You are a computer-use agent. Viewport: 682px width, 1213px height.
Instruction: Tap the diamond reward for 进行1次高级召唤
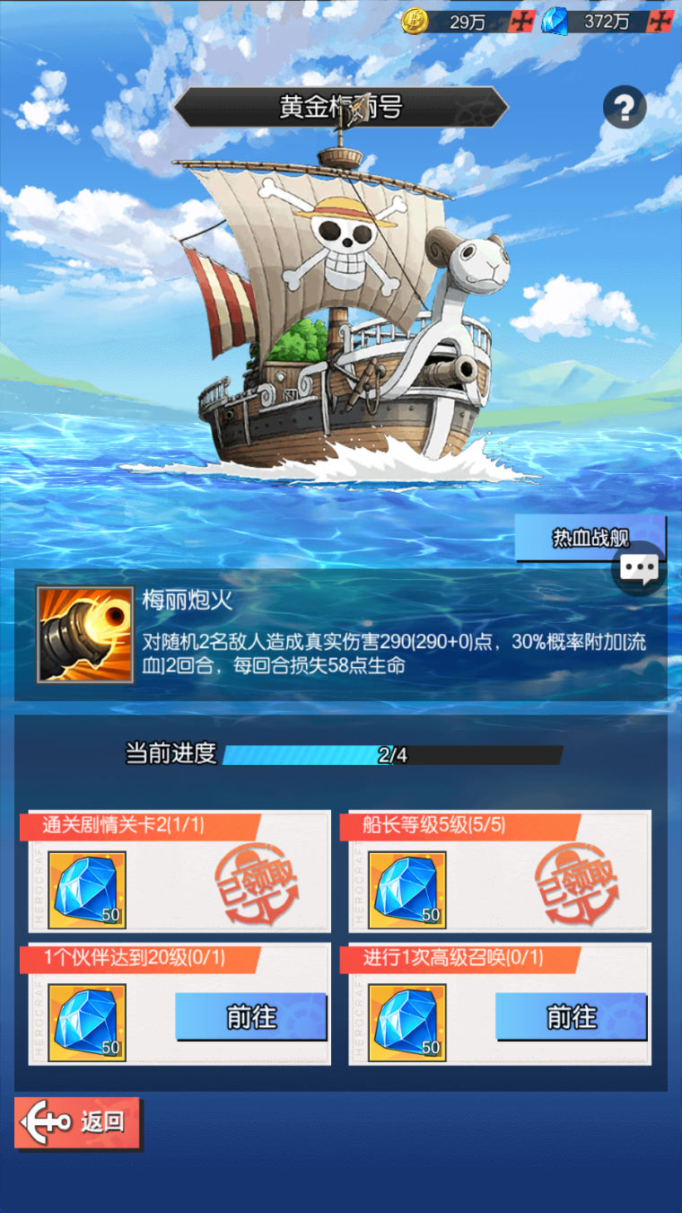[x=407, y=1023]
